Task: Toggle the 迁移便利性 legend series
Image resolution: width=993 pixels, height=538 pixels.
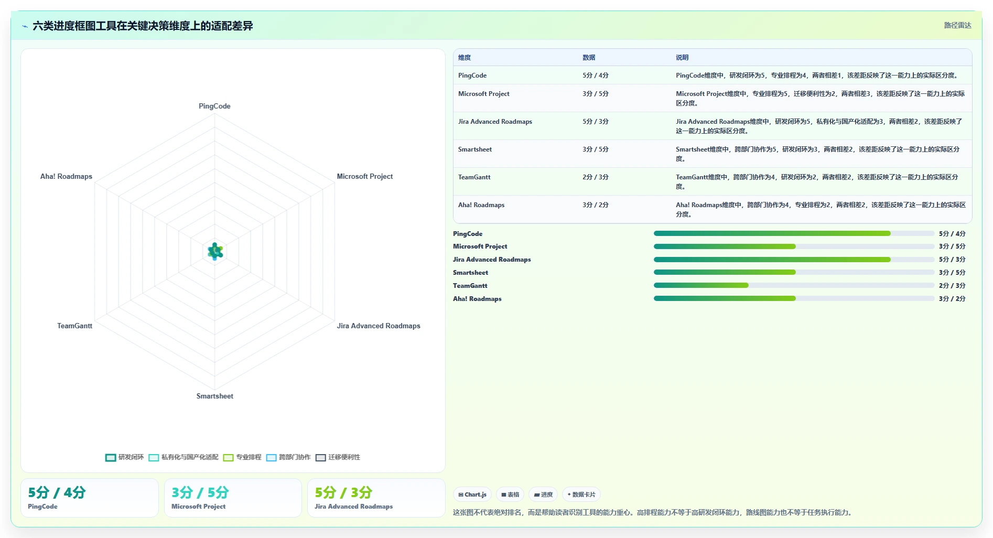Action: point(338,457)
